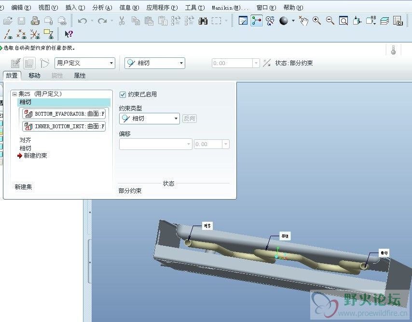
Task: Open the view manager icon
Action: [x=398, y=21]
